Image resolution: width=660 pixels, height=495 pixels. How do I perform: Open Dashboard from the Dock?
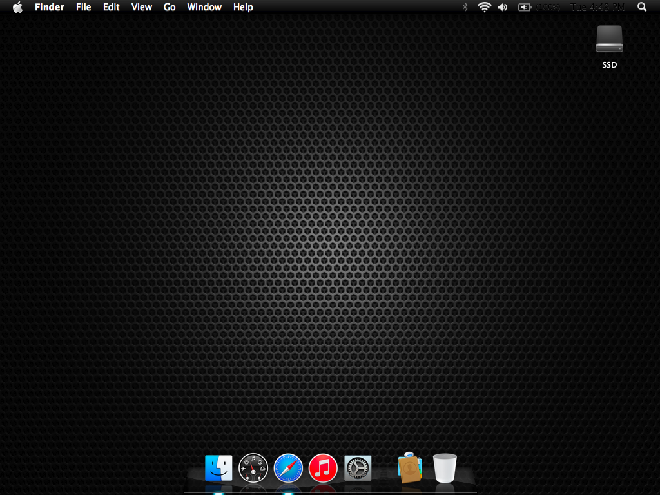tap(253, 468)
